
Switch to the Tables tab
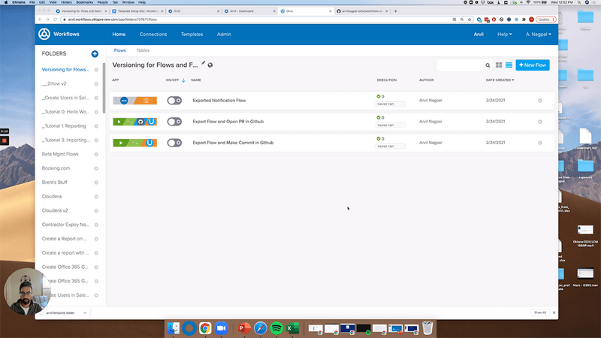[143, 50]
